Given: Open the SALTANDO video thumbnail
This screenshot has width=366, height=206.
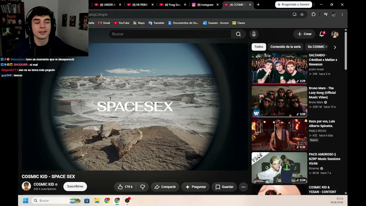Looking at the screenshot, I should pyautogui.click(x=279, y=68).
